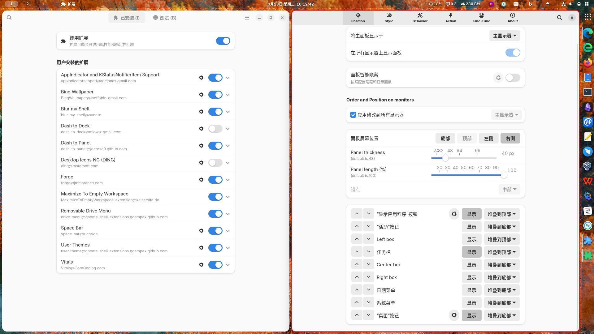This screenshot has width=594, height=334.
Task: Open 将主面板显示于 主显示器 dropdown
Action: tap(505, 36)
